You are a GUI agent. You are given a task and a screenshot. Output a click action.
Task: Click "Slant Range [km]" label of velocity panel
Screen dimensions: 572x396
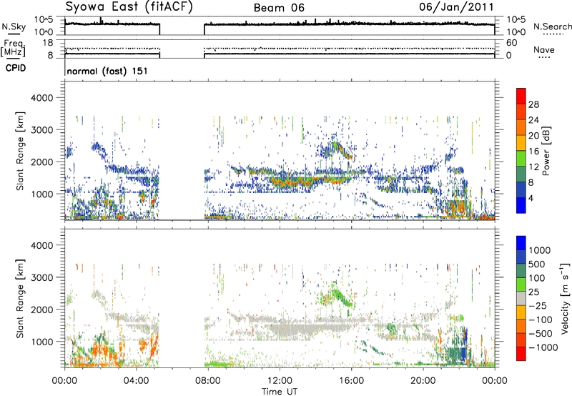click(20, 298)
